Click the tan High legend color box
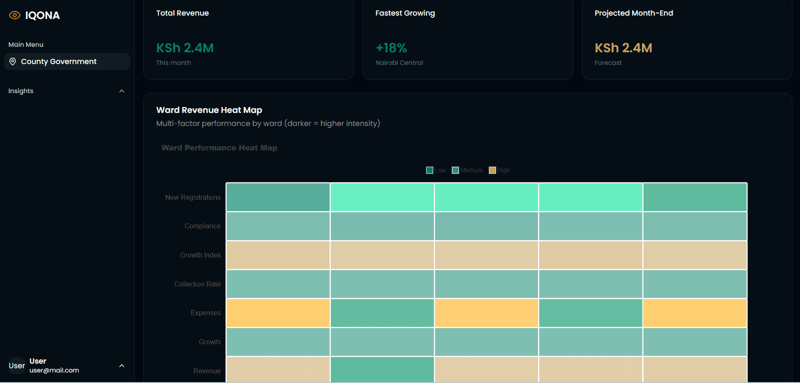 tap(492, 170)
